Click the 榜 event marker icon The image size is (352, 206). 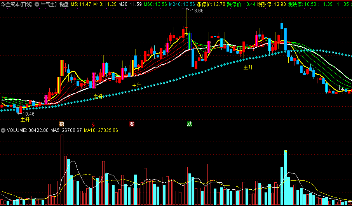[x=62, y=124]
